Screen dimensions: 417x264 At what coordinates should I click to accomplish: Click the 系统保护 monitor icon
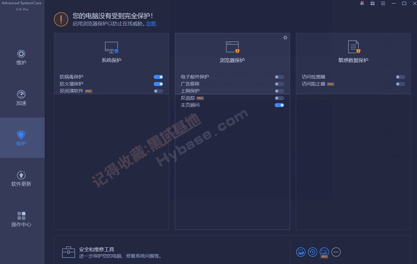tap(111, 48)
